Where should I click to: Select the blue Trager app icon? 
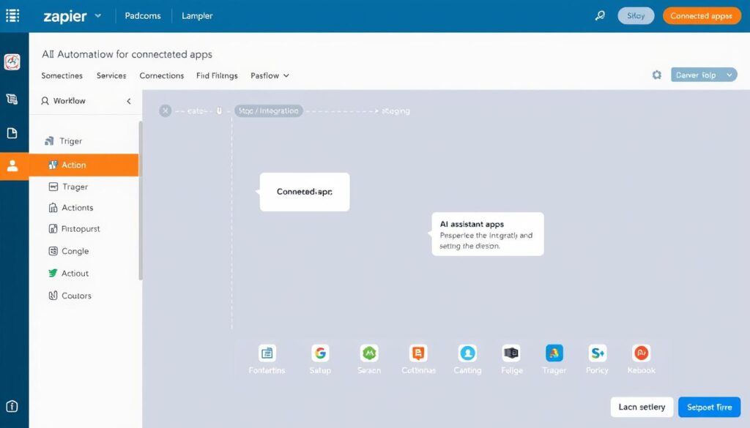coord(554,353)
